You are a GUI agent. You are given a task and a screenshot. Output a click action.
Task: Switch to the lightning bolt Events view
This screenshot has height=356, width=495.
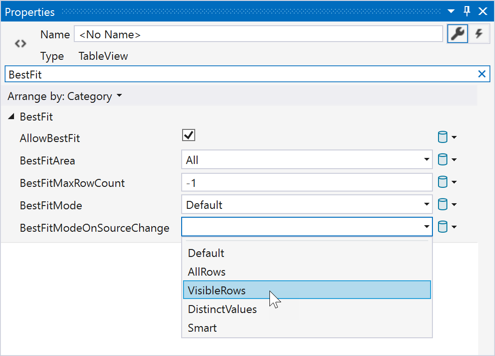(479, 34)
